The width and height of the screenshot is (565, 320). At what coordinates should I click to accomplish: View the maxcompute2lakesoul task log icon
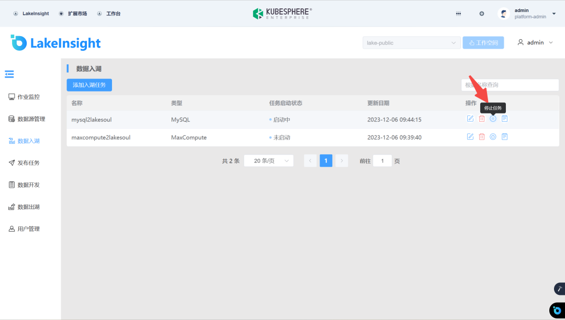coord(504,136)
